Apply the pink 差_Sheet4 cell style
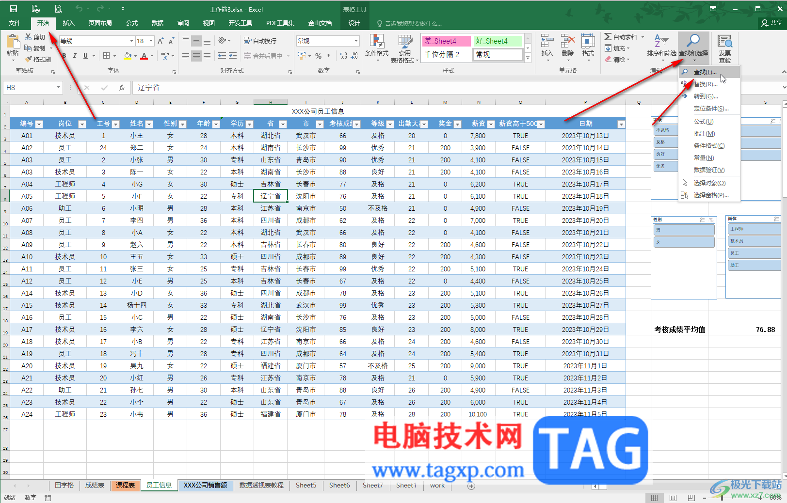 446,41
